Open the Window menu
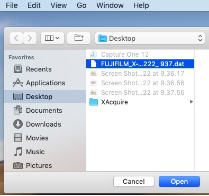The image size is (209, 196). click(110, 5)
